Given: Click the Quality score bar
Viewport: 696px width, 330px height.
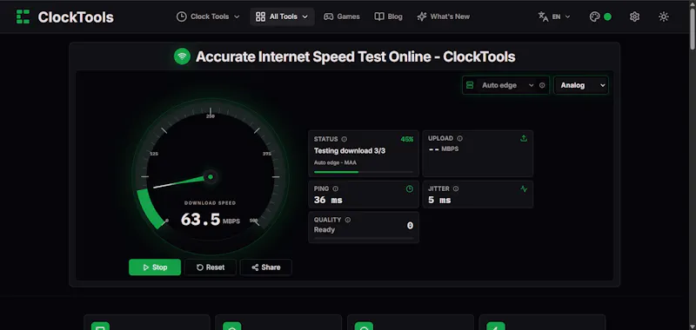Looking at the screenshot, I should [x=364, y=238].
